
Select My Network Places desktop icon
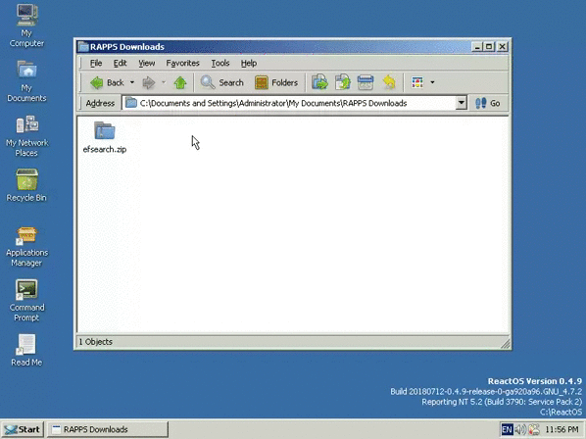coord(26,136)
